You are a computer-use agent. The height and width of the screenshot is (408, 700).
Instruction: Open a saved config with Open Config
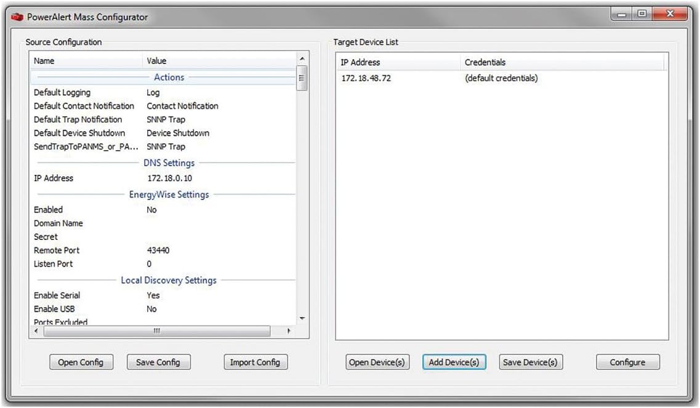pos(81,362)
